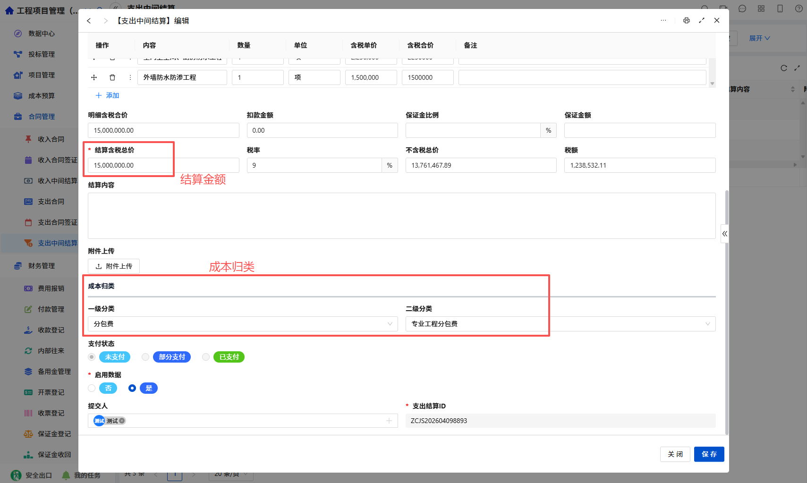Set 启用数据 to 是

click(132, 388)
